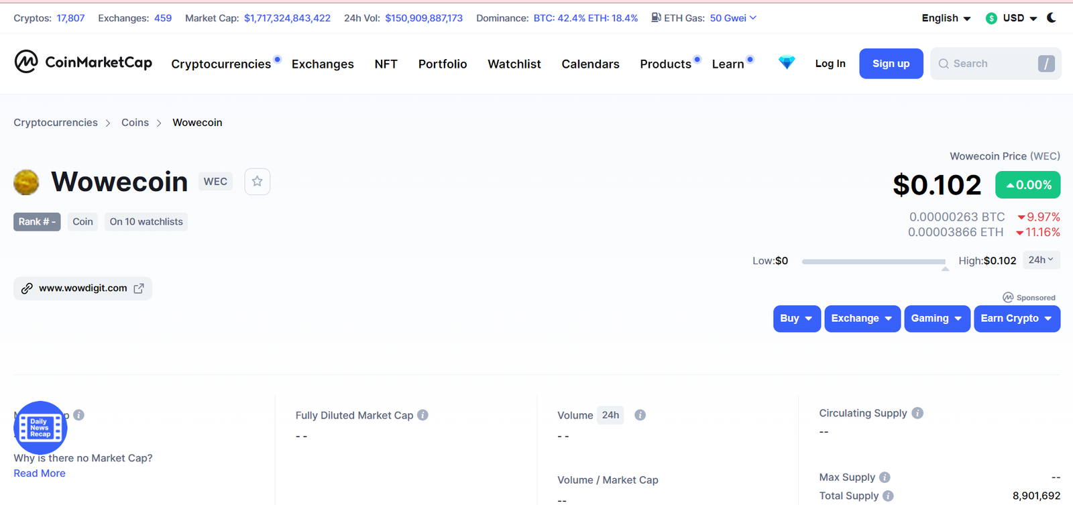Click the Coins breadcrumb link
This screenshot has width=1073, height=505.
[135, 123]
